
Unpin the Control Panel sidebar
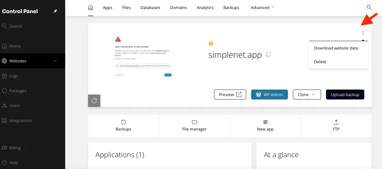[55, 11]
